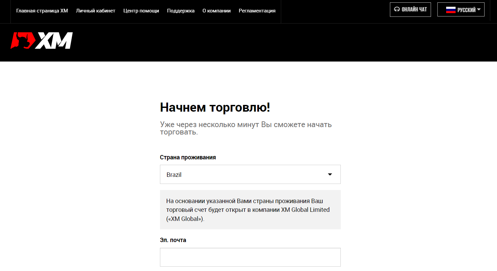Image resolution: width=497 pixels, height=271 pixels.
Task: Click the Brazil value in country field
Action: point(174,175)
